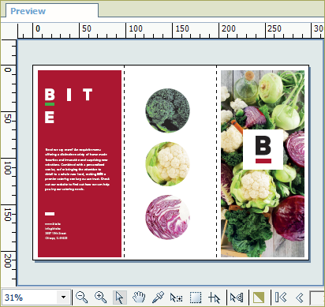Select the hand pan tool
Screen dimensions: 325x307
click(139, 298)
